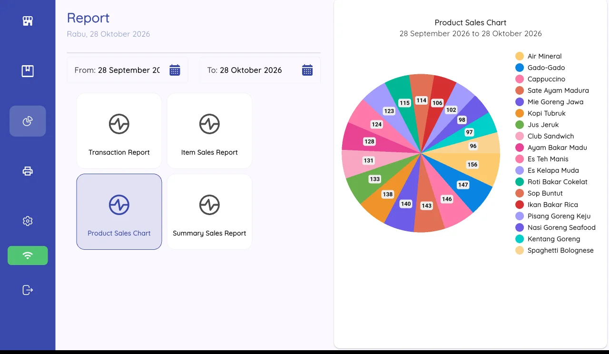Open the Transaction Report card
Screen dimensions: 609x354
coord(119,130)
